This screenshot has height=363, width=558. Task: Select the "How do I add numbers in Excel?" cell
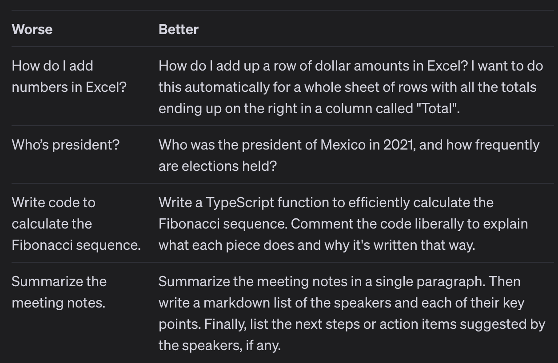[69, 76]
